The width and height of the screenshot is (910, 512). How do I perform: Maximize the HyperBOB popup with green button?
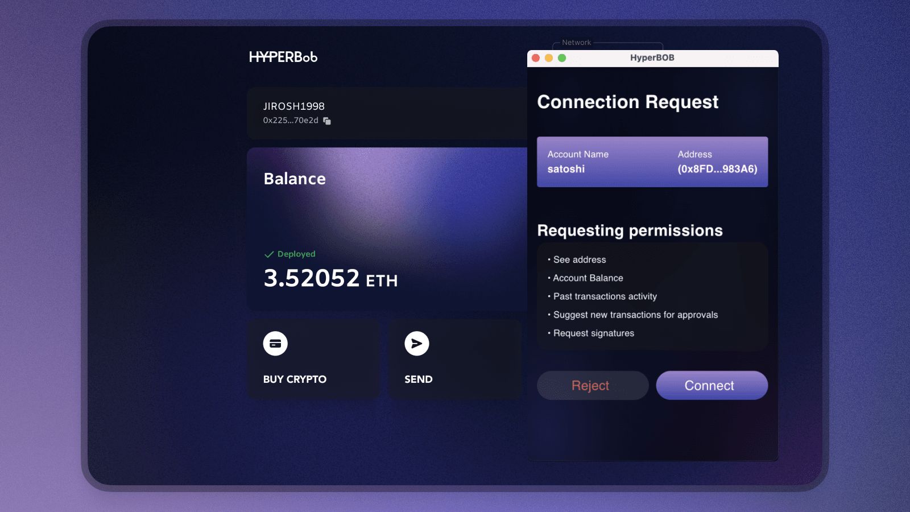click(x=562, y=58)
